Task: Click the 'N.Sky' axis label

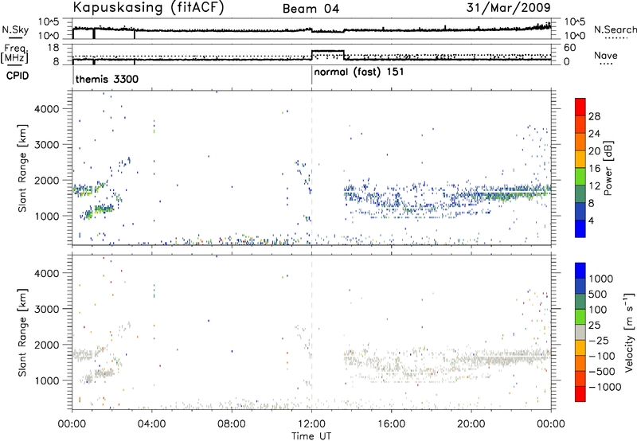Action: [x=15, y=29]
